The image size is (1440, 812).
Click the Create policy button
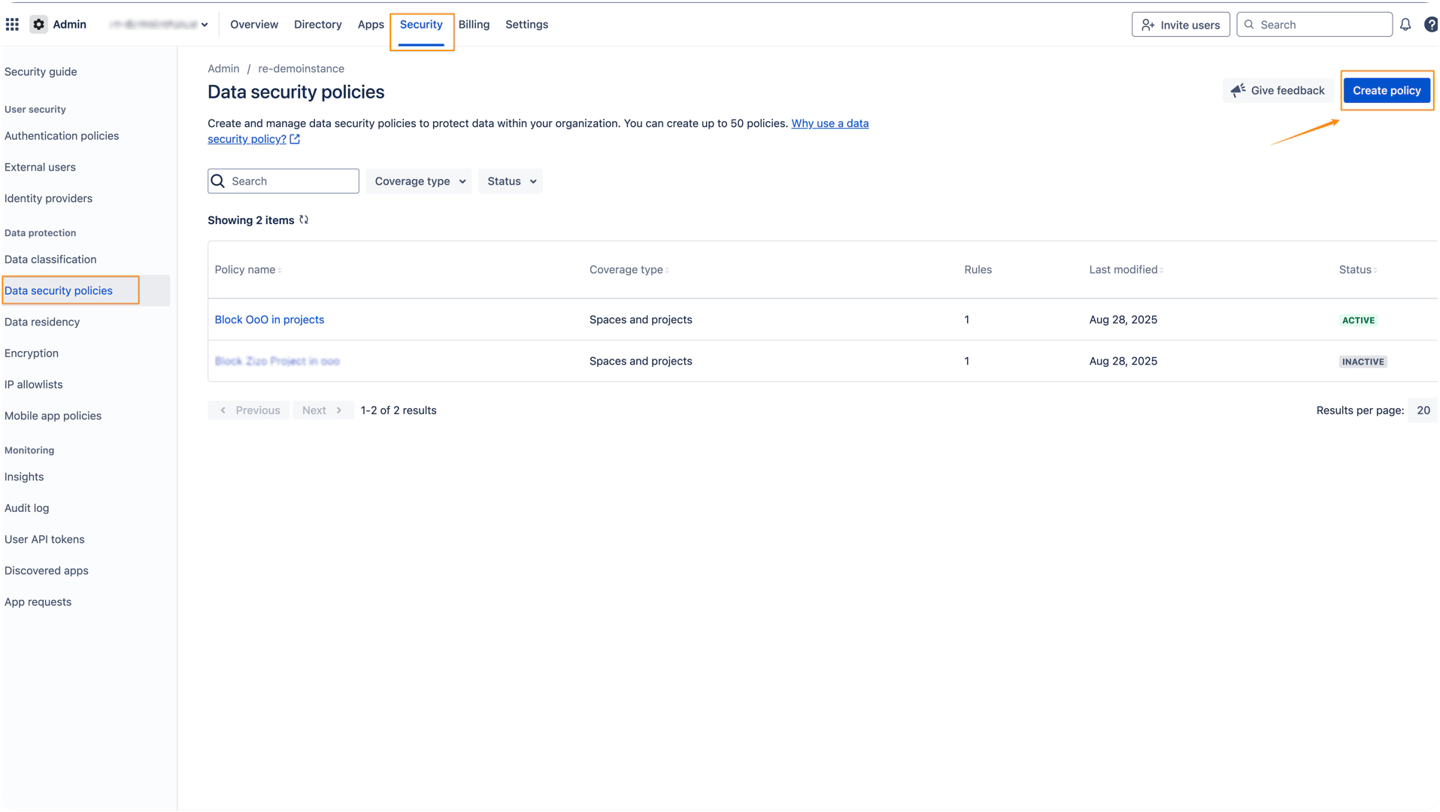1387,90
